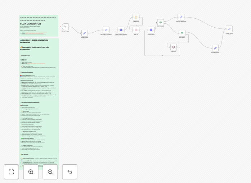Screen dimensions: 251x183
Task: Select the Is Complete? IF node
Action: [x=161, y=23]
